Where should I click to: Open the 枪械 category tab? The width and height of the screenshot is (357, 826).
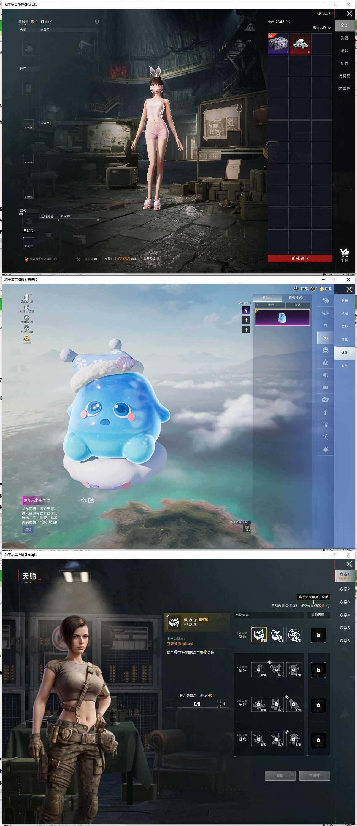pyautogui.click(x=345, y=314)
